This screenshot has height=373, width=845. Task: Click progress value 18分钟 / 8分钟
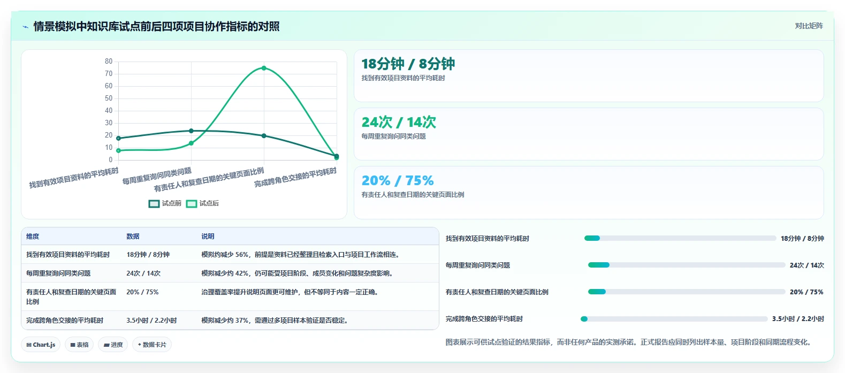click(802, 239)
